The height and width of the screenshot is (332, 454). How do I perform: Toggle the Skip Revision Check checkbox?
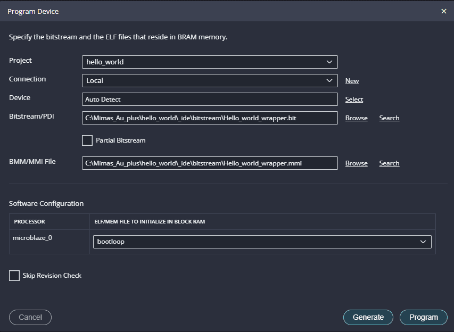tap(14, 276)
